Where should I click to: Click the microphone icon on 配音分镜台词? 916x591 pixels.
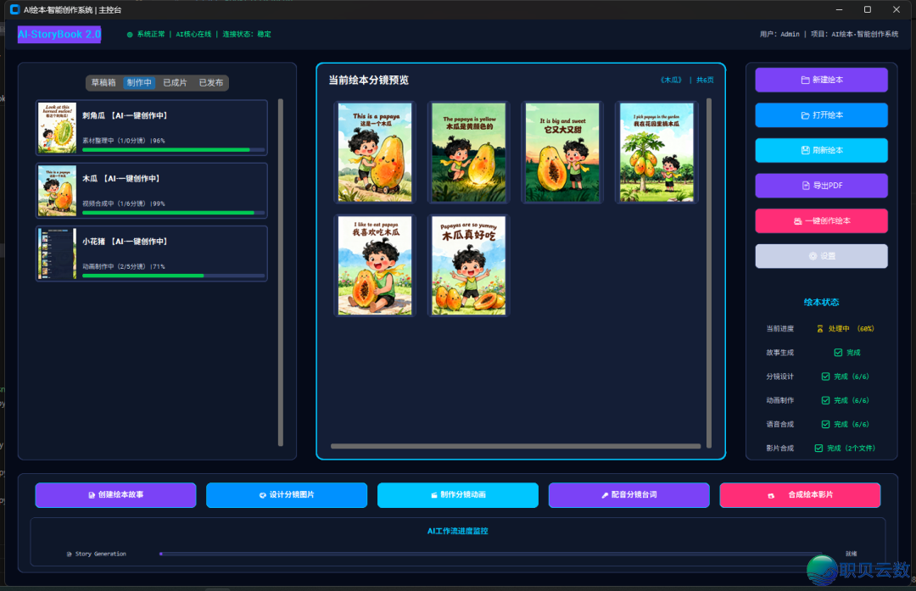[605, 495]
